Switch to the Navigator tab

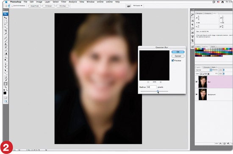(x=199, y=14)
